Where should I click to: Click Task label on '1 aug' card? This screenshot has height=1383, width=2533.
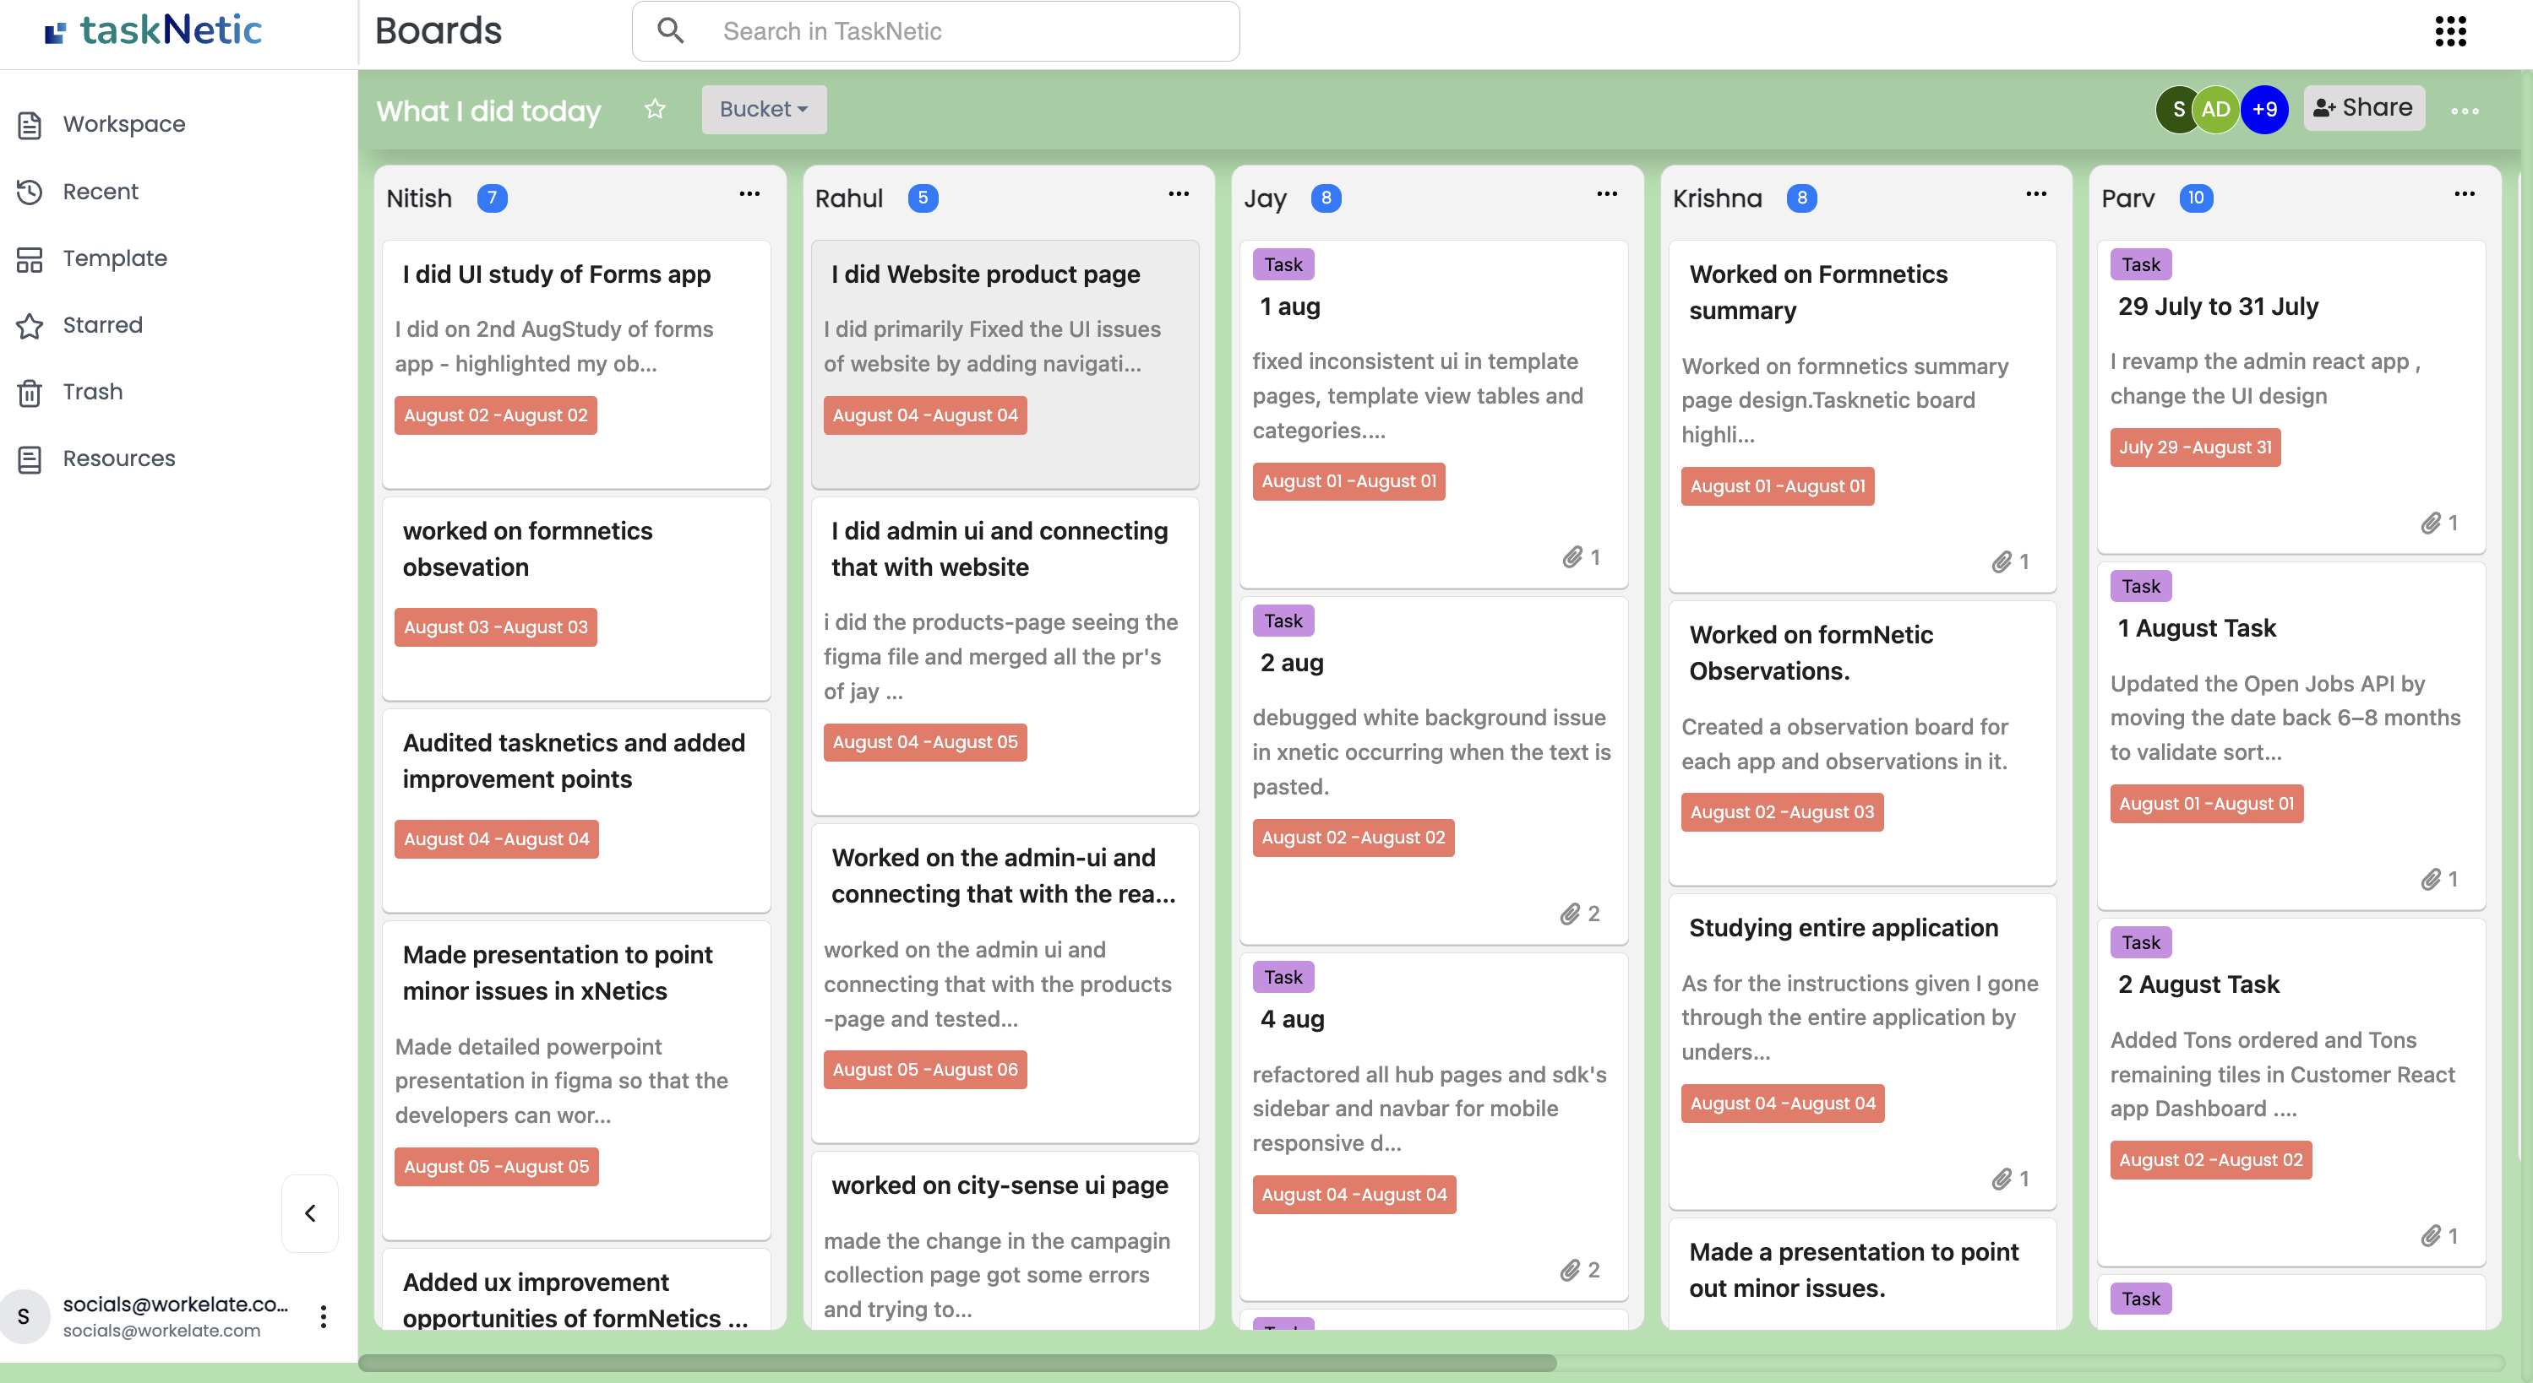tap(1283, 264)
